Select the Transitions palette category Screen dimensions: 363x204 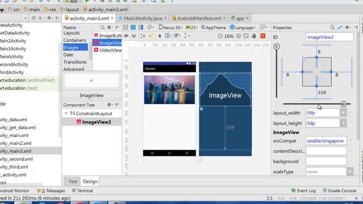click(x=75, y=62)
